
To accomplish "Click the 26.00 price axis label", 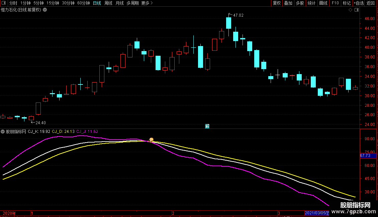I will point(370,115).
